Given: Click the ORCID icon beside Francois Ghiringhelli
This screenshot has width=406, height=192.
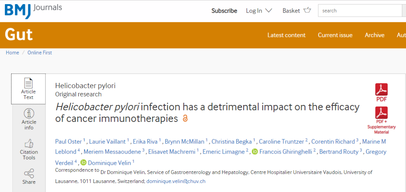Looking at the screenshot, I should click(x=255, y=152).
